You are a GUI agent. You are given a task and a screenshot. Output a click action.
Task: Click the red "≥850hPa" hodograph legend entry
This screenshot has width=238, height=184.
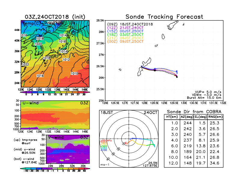pos(106,141)
